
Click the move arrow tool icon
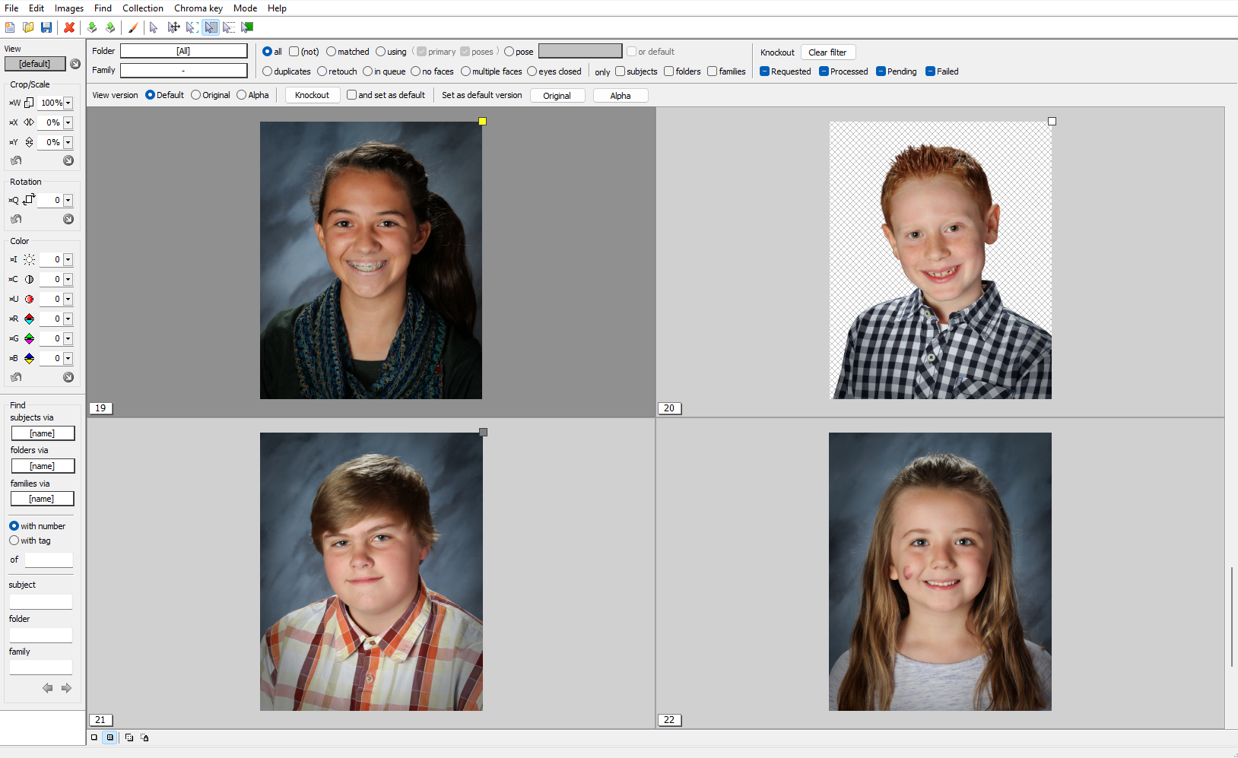173,27
